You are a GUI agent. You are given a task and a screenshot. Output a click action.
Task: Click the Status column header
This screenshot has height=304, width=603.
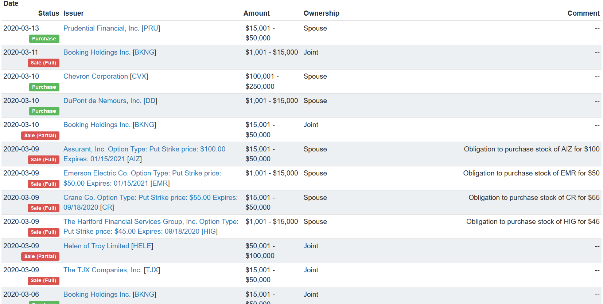pos(48,13)
